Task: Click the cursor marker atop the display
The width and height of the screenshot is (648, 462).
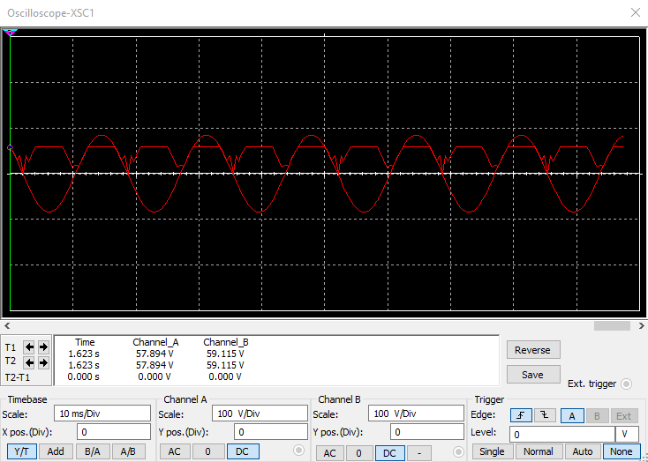Action: click(10, 33)
